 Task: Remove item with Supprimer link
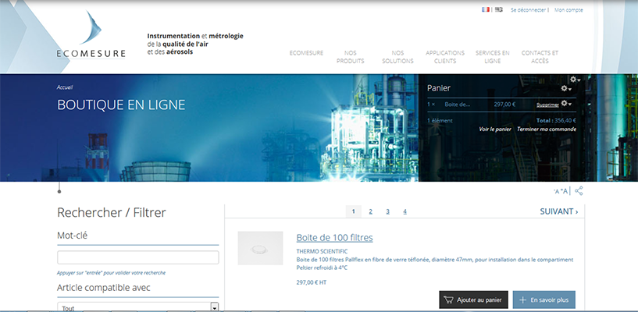(x=547, y=105)
